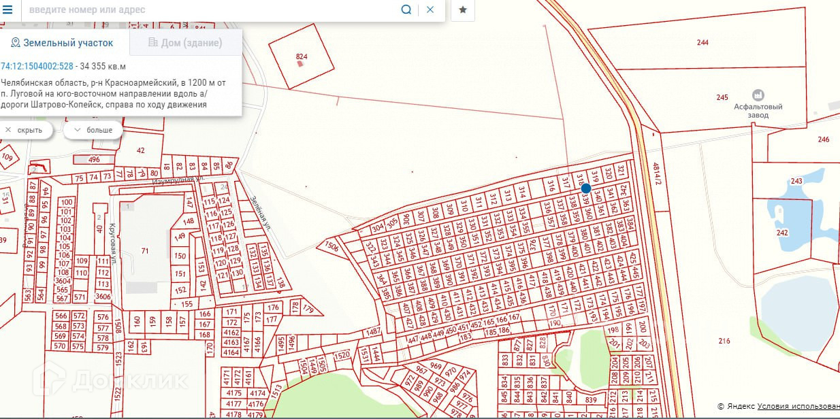
Task: Hide the info panel with скрыть
Action: 25,130
